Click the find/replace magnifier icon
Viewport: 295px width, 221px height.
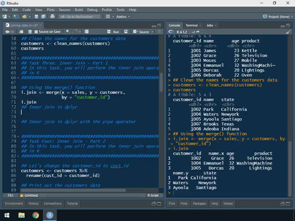pos(68,32)
